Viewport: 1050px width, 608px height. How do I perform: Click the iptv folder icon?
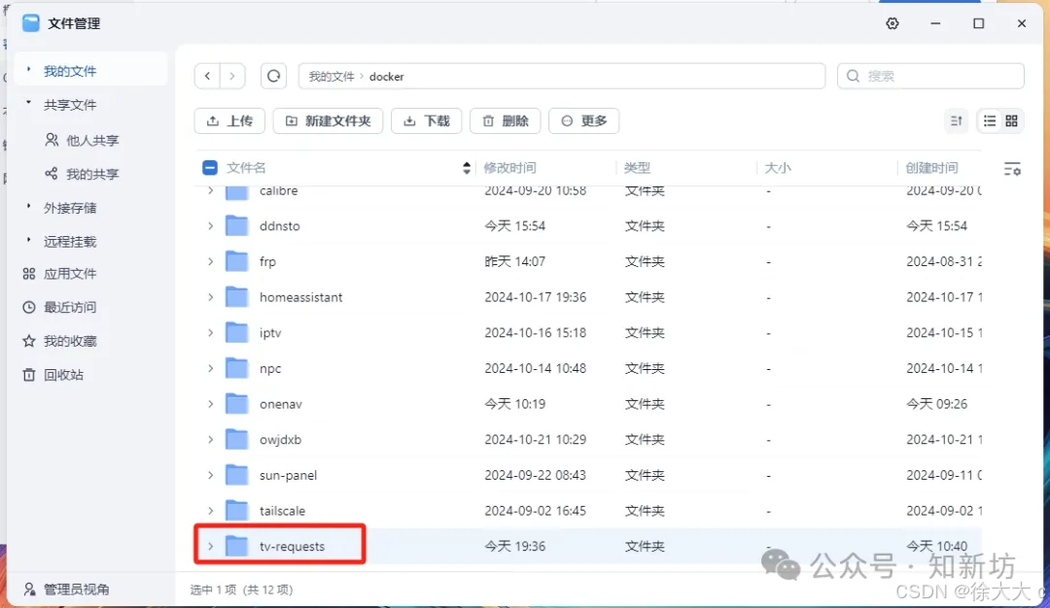coord(236,332)
